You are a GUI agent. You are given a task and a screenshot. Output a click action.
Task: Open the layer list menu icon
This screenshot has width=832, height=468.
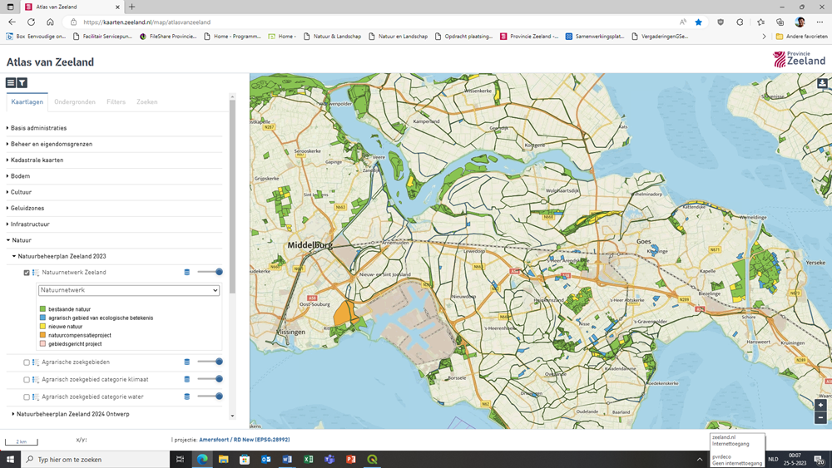[11, 82]
